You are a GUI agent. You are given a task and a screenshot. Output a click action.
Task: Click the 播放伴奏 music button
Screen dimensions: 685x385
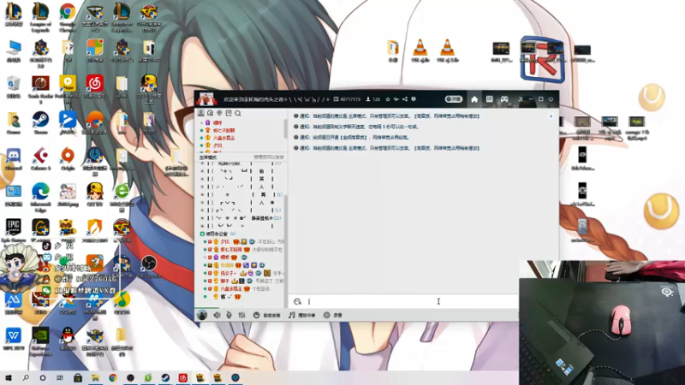click(302, 315)
